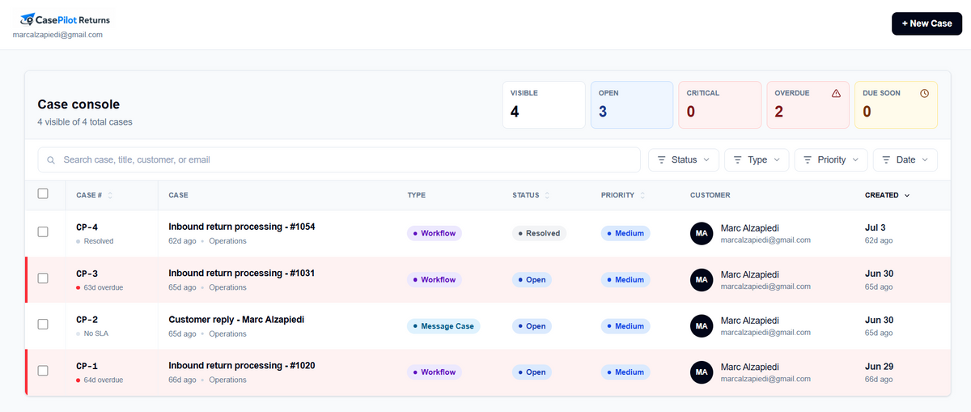971x412 pixels.
Task: Check the CP-2 row checkbox
Action: click(43, 324)
